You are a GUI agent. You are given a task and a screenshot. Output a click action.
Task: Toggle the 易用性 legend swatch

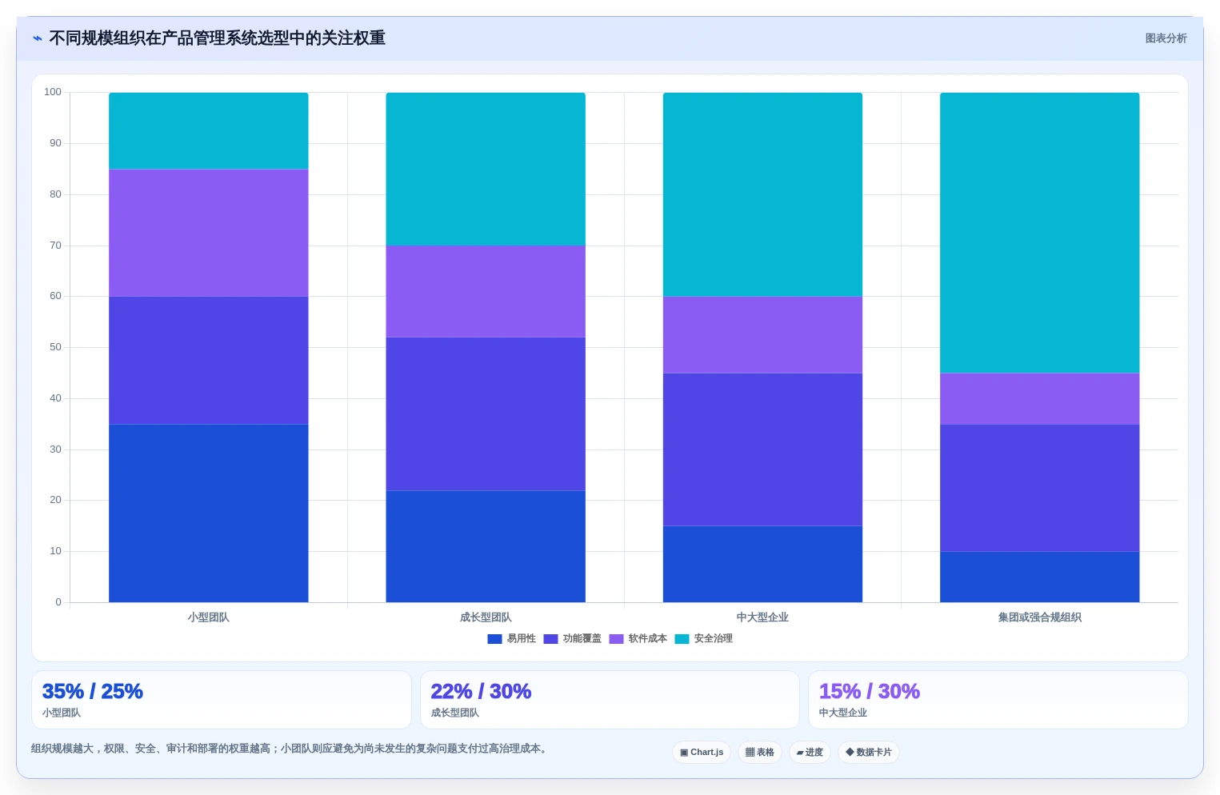[494, 639]
